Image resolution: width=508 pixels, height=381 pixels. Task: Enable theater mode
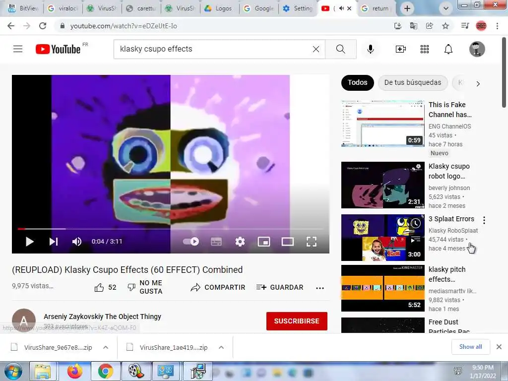pyautogui.click(x=288, y=242)
